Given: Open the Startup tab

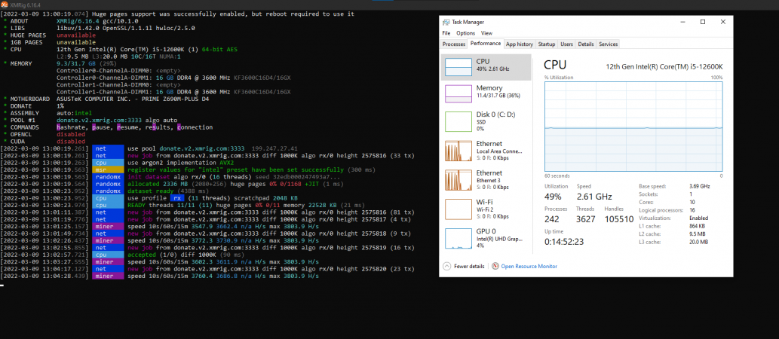Looking at the screenshot, I should click(547, 44).
